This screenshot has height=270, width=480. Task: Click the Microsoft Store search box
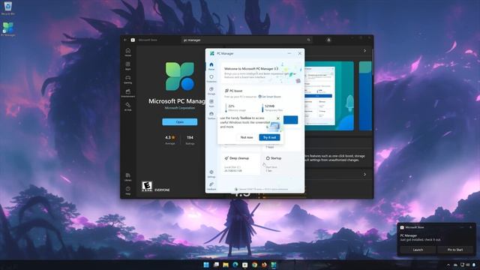(x=247, y=40)
